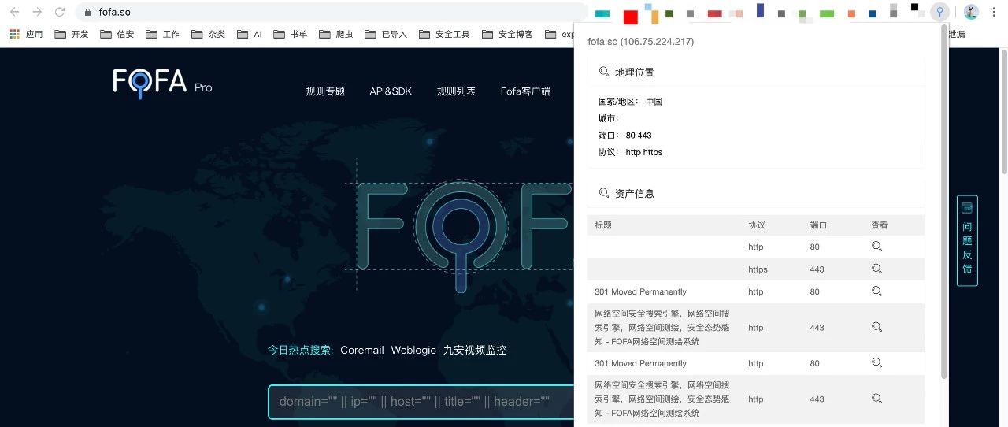Expand the 杂类 bookmark folder
This screenshot has width=1008, height=427.
(208, 34)
